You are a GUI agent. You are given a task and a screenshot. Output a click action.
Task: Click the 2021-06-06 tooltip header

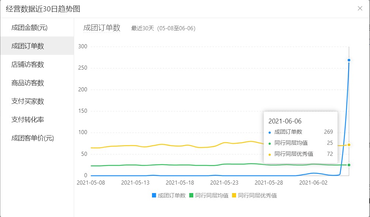coord(285,121)
